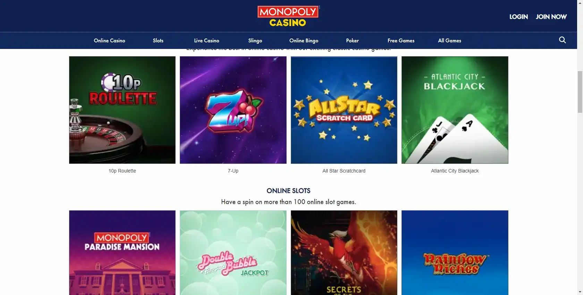
Task: Open the 10p Roulette game tile
Action: [122, 110]
